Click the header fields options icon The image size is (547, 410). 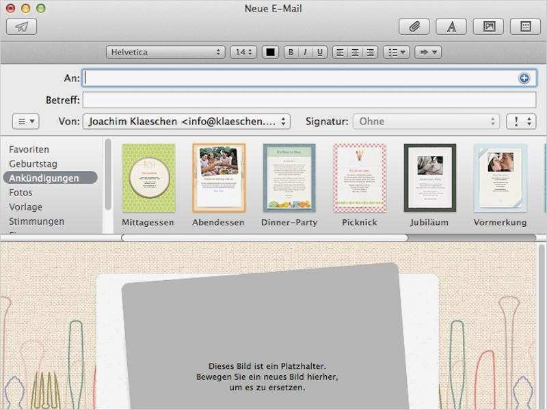tap(25, 121)
